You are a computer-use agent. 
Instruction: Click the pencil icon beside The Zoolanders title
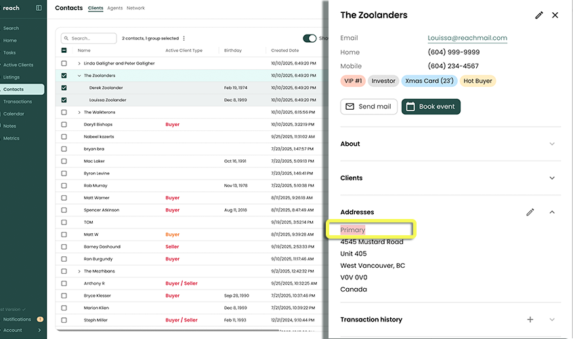pyautogui.click(x=538, y=15)
